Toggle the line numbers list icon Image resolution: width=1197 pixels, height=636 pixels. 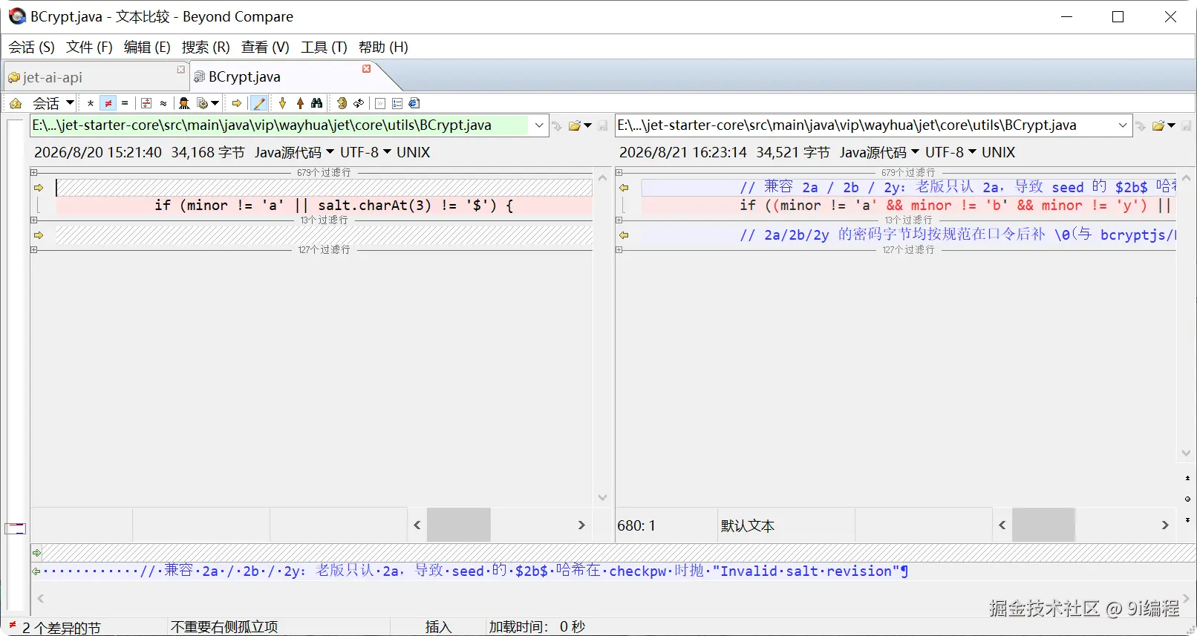pyautogui.click(x=397, y=103)
